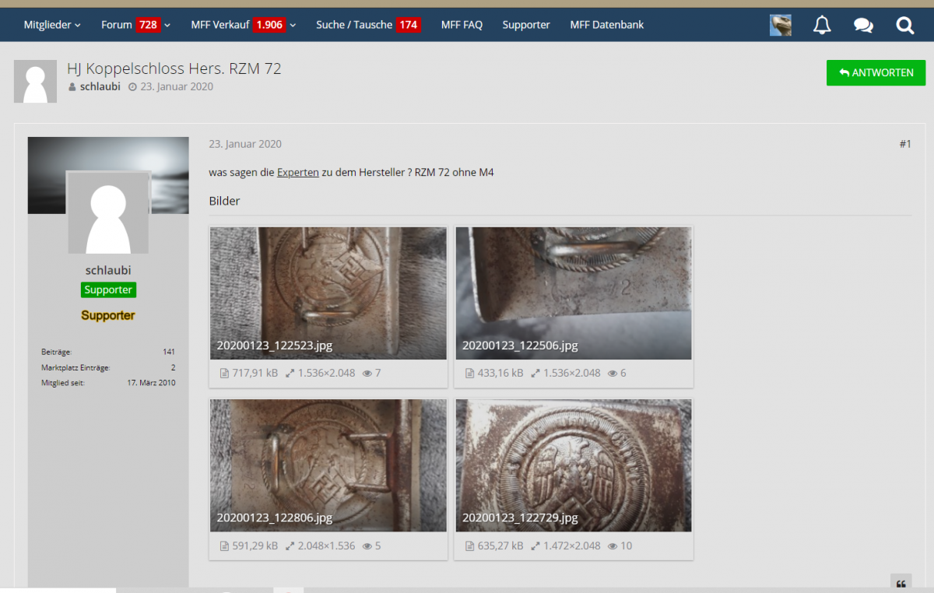Open schlaubi's avatar in the post sidebar
Screen dimensions: 934x593
pos(108,213)
